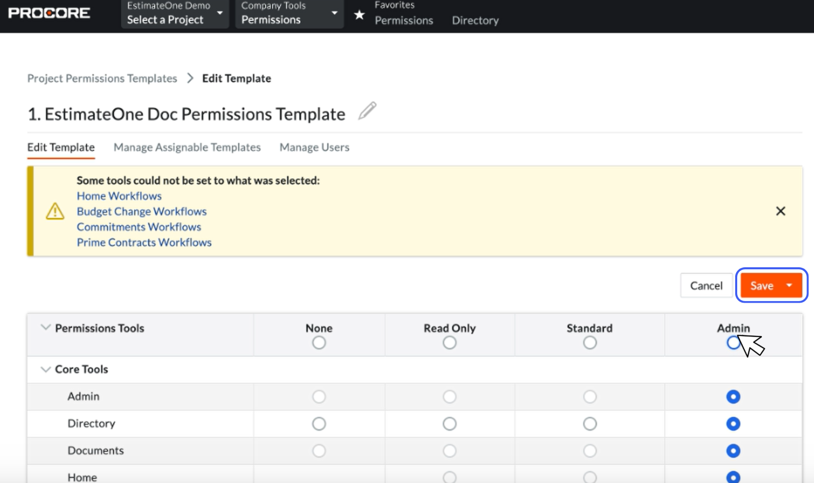The height and width of the screenshot is (483, 814).
Task: Click the Cancel button
Action: tap(706, 285)
